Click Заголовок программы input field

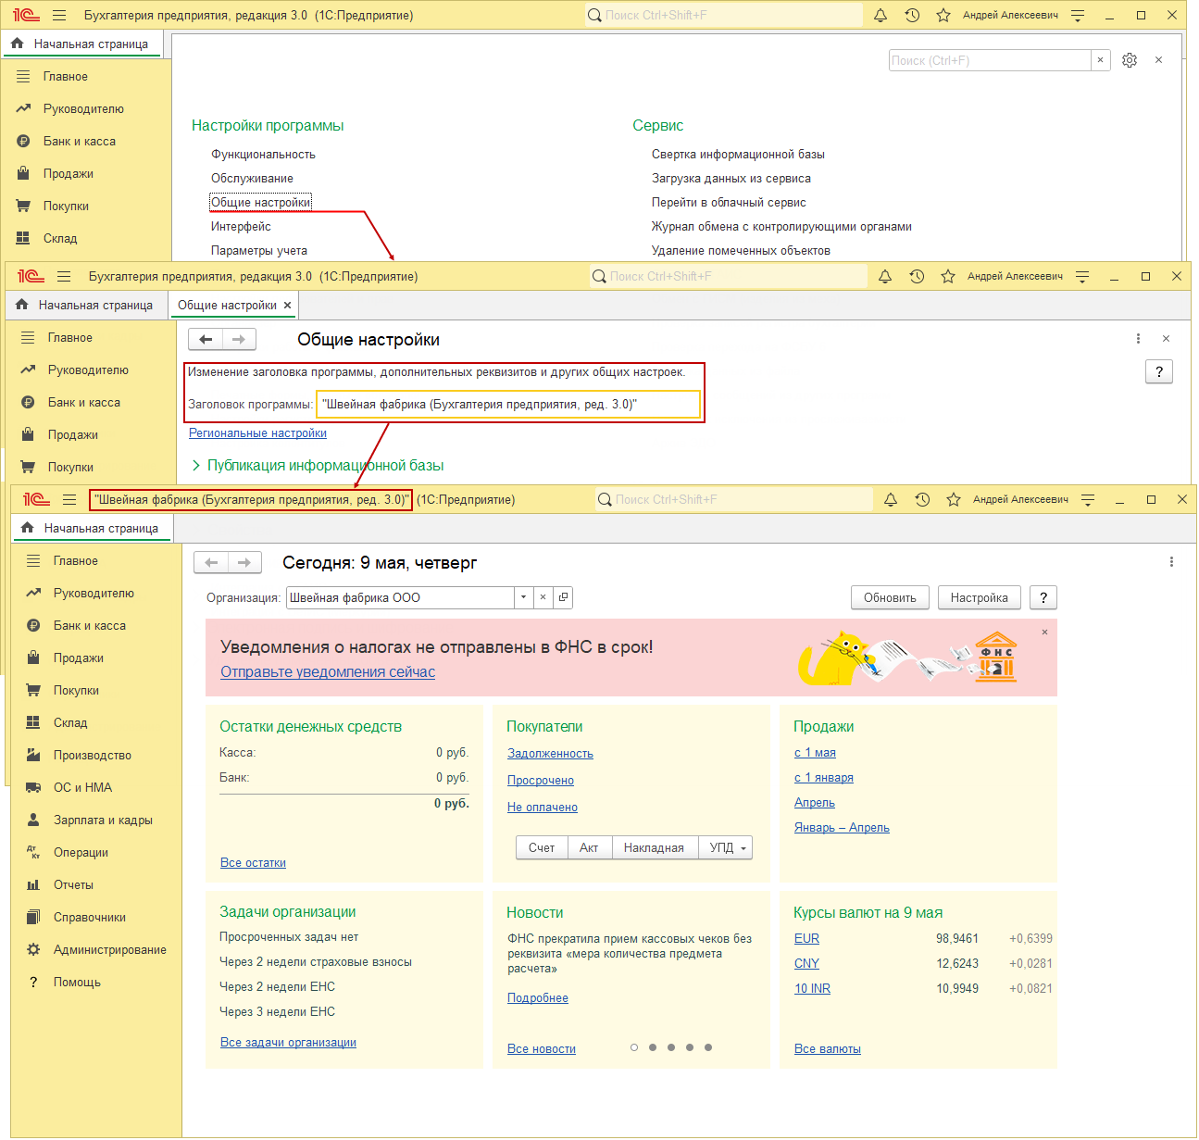(x=508, y=404)
